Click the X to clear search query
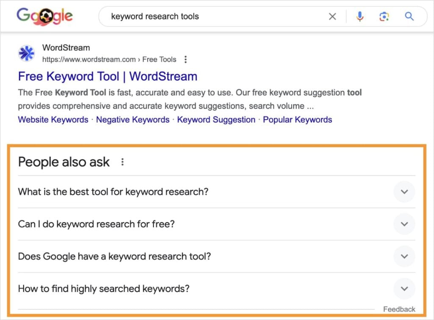This screenshot has width=434, height=320. click(332, 16)
